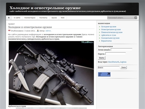Open 'Самодельное оружие' sidebar link

(110, 38)
